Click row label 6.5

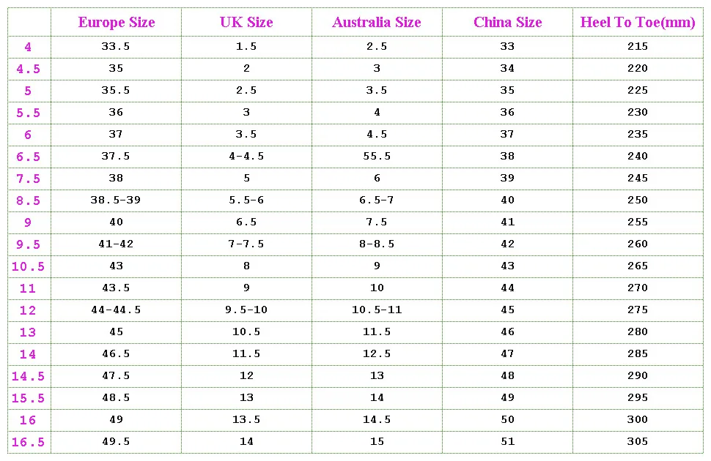28,157
